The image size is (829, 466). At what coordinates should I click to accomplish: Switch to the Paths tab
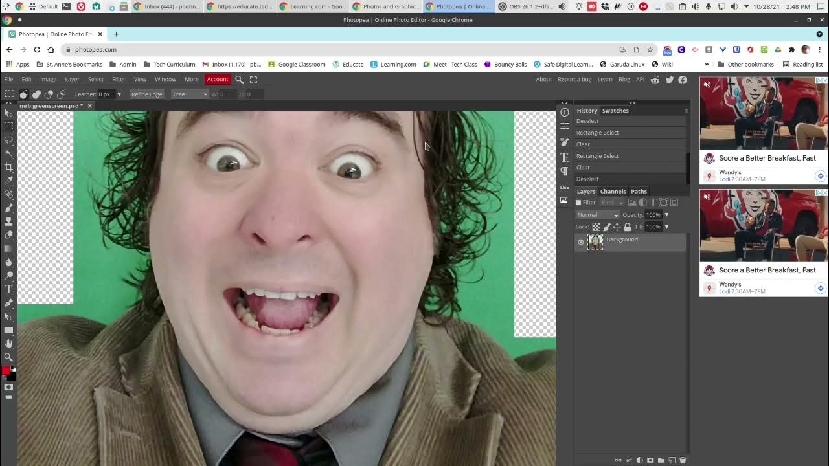tap(639, 192)
